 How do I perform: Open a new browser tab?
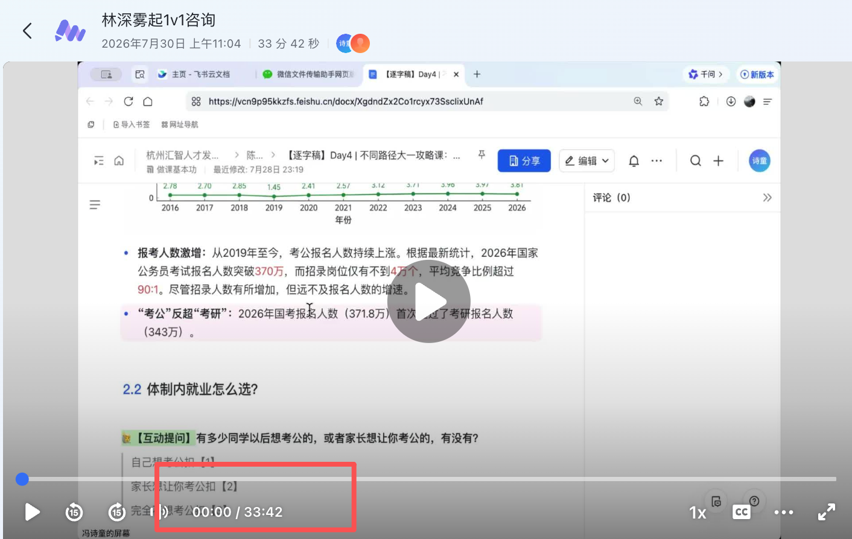477,74
